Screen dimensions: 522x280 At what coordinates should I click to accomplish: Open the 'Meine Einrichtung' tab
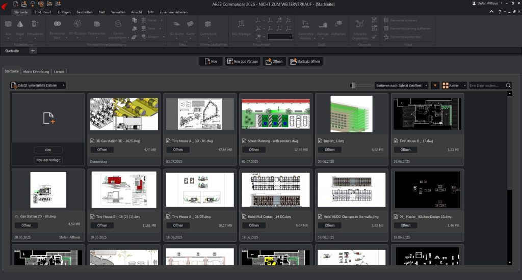(x=36, y=72)
